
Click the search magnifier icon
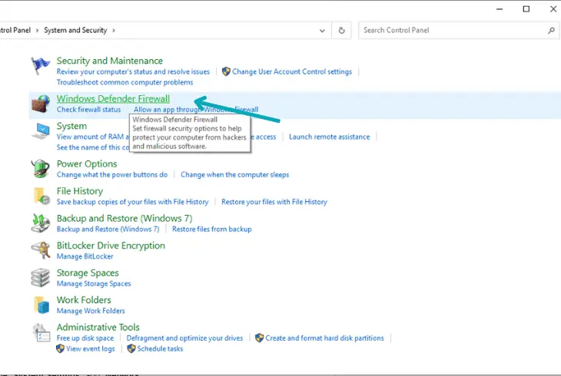pos(551,31)
